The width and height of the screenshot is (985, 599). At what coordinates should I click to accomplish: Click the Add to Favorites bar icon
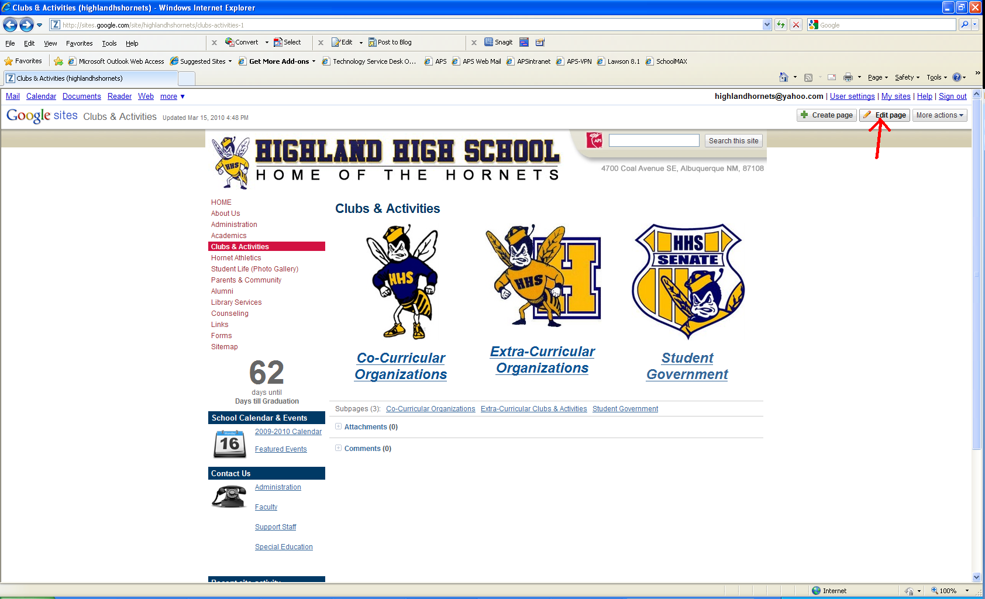pos(58,61)
